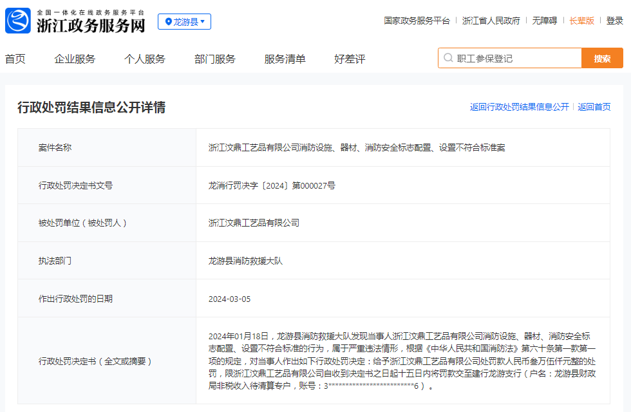Open the 部门服务 menu
Viewport: 631px width, 412px height.
pos(215,59)
